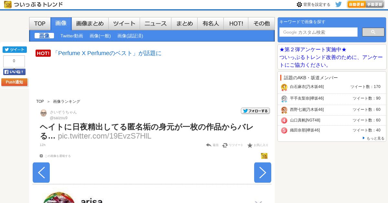
Task: Click the rank 4 red badge icon
Action: tap(284, 121)
